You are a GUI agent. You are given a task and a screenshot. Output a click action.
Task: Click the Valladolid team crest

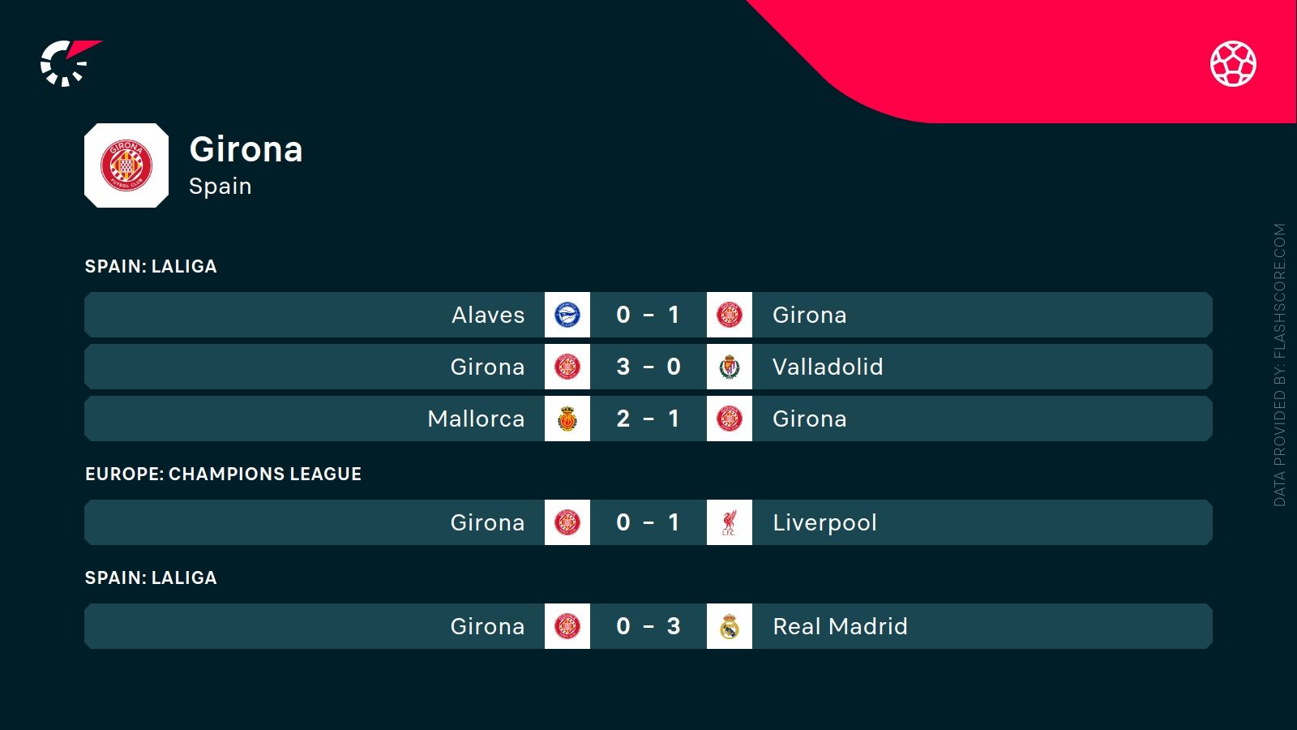point(730,367)
